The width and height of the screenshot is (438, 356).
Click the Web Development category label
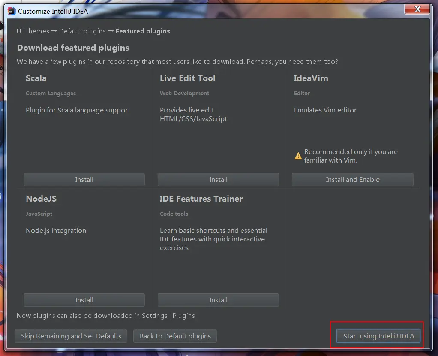[184, 93]
